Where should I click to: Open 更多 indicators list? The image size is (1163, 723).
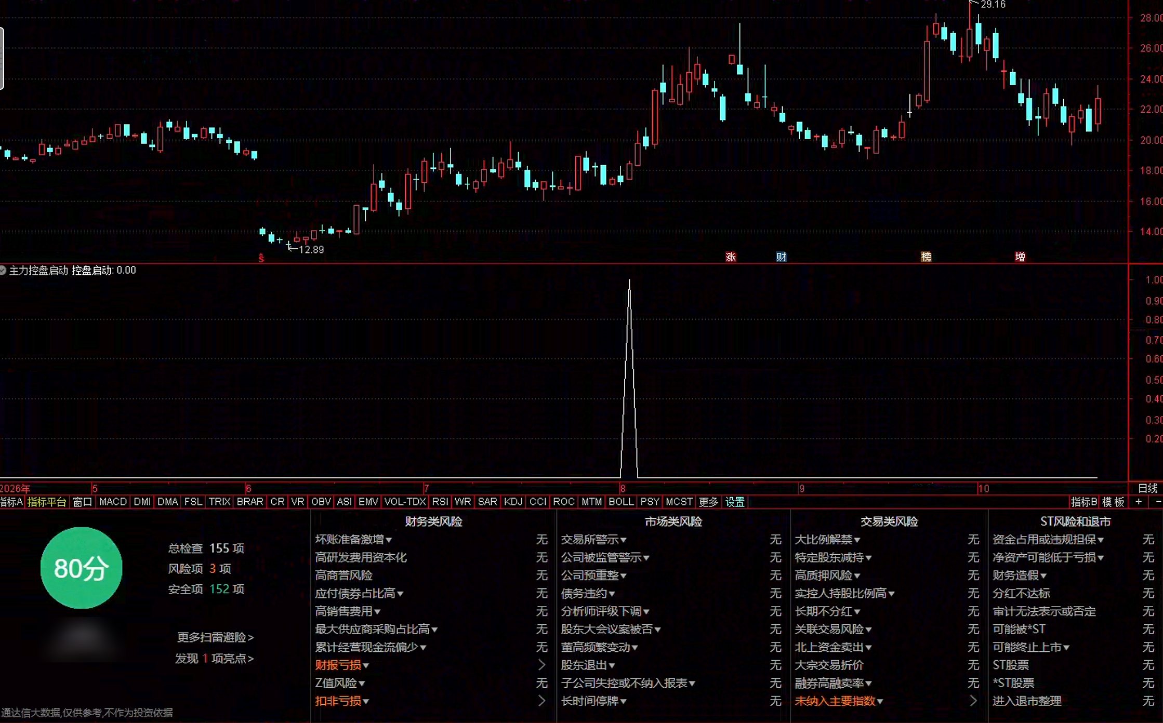(x=708, y=502)
